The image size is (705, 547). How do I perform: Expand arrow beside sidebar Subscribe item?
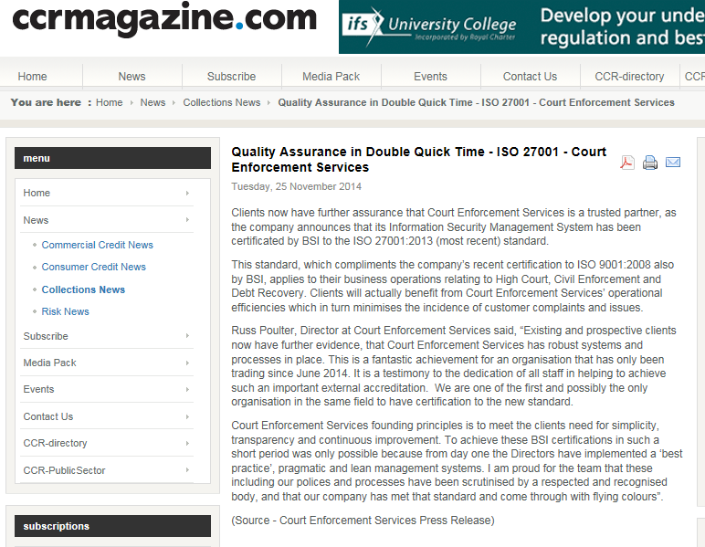pos(187,336)
